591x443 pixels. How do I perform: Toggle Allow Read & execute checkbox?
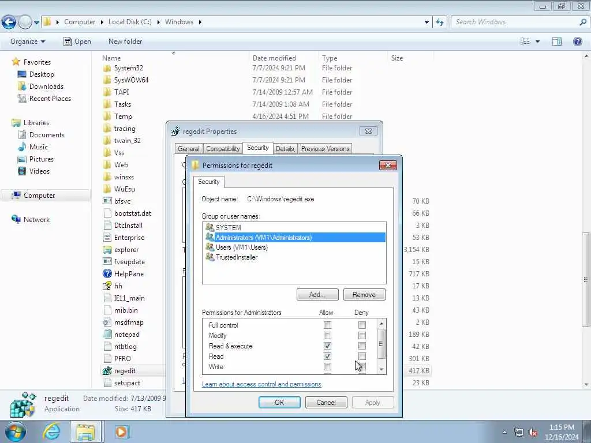coord(328,346)
